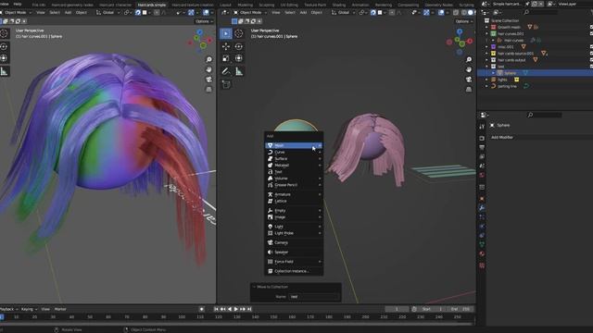
Task: Open Playback menu in timeline
Action: pos(8,309)
